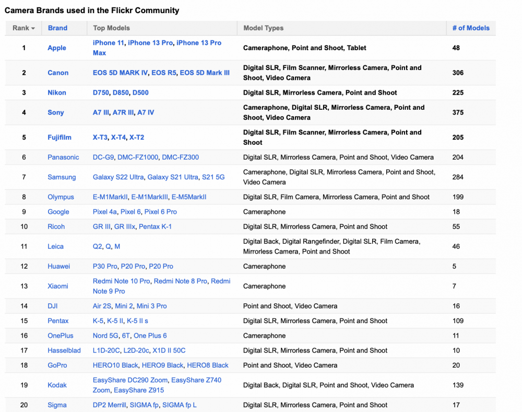This screenshot has width=522, height=412.
Task: Open the Nikon D500 link
Action: coord(140,93)
